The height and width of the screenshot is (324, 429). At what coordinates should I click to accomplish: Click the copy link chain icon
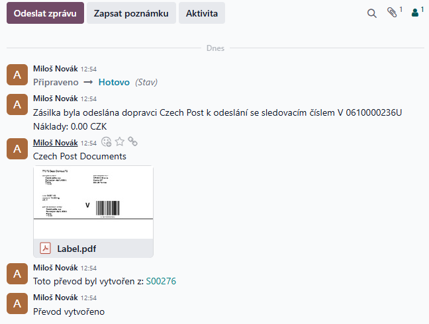click(132, 142)
